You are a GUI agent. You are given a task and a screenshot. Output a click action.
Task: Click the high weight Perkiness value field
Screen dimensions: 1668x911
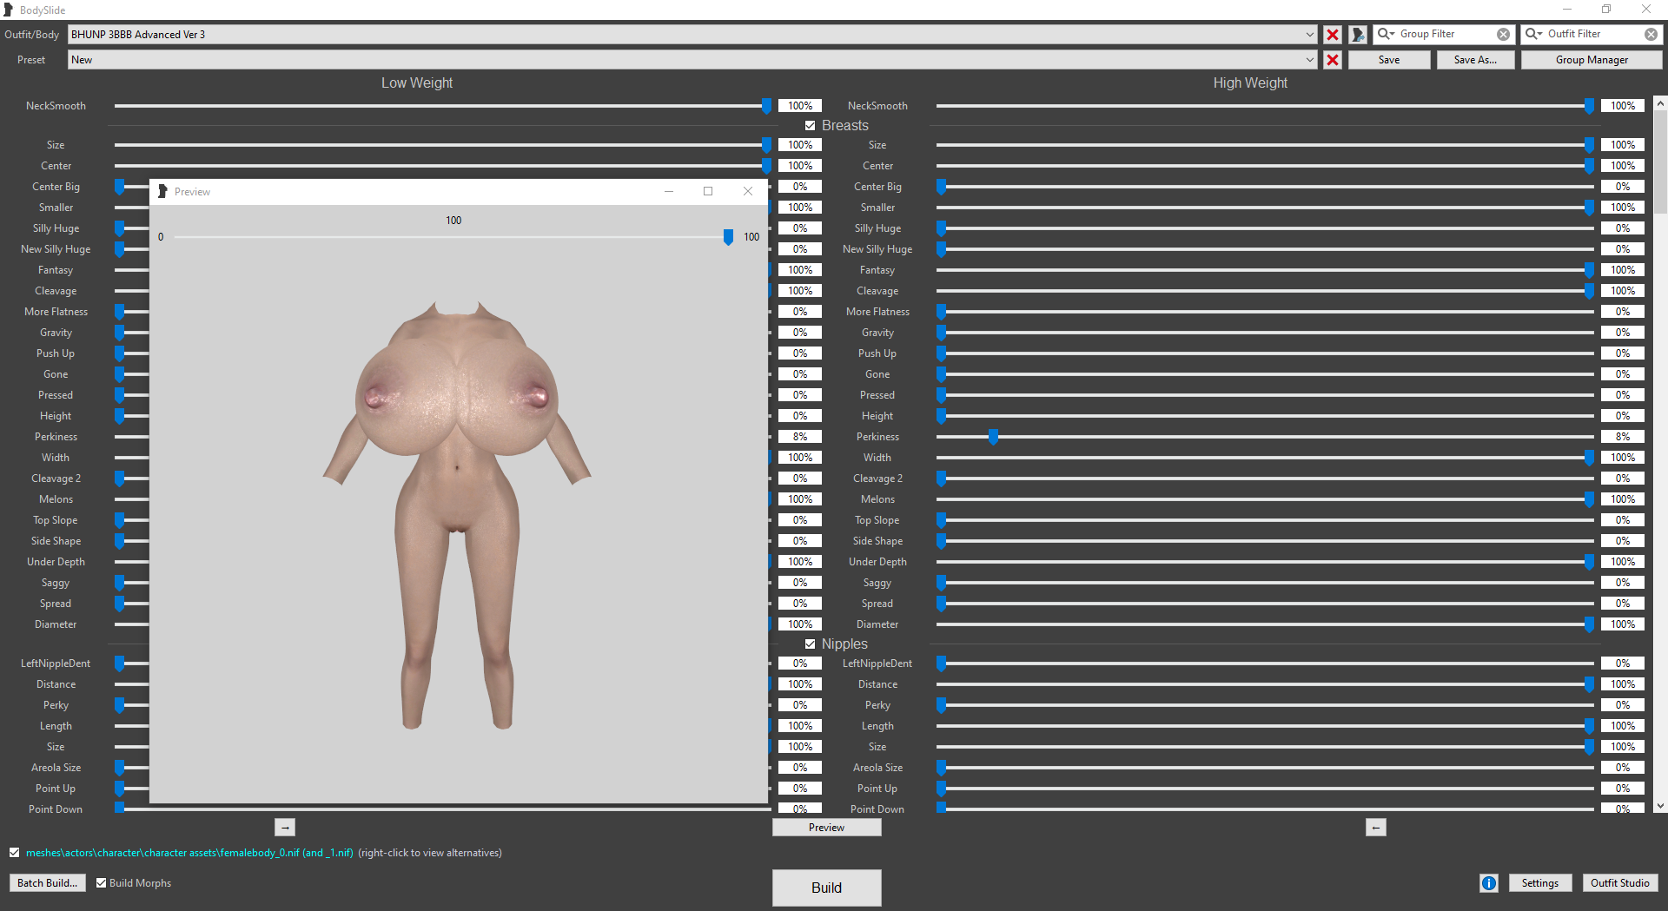[x=1622, y=437]
